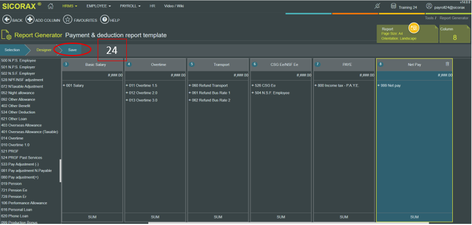Go to the Selection step

12,50
